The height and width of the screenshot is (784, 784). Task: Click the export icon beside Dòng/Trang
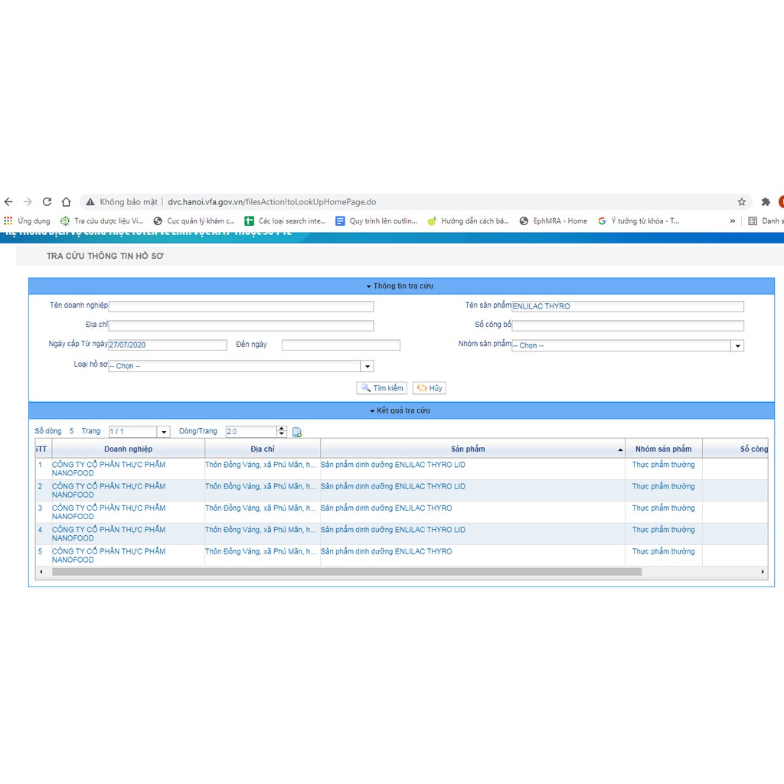pos(296,432)
